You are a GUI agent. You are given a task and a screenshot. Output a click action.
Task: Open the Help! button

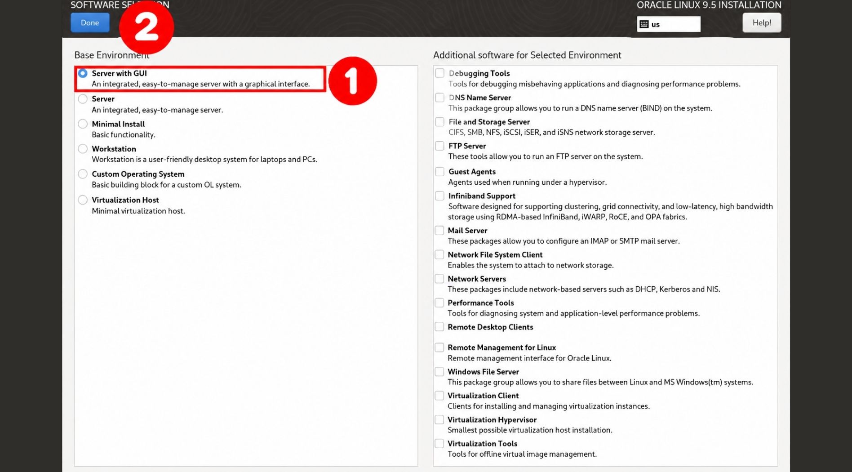[x=762, y=22]
